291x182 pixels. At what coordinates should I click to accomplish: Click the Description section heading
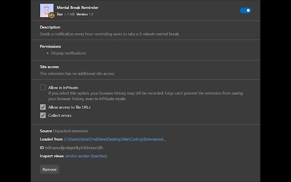point(50,27)
